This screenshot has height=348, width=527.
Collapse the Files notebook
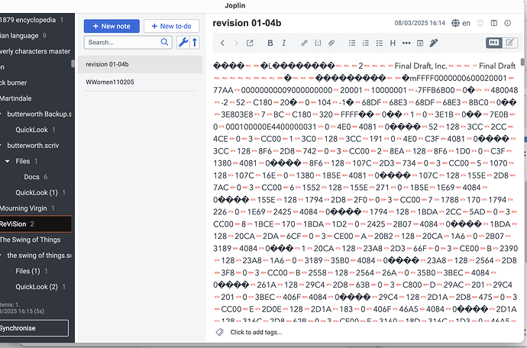click(x=7, y=161)
